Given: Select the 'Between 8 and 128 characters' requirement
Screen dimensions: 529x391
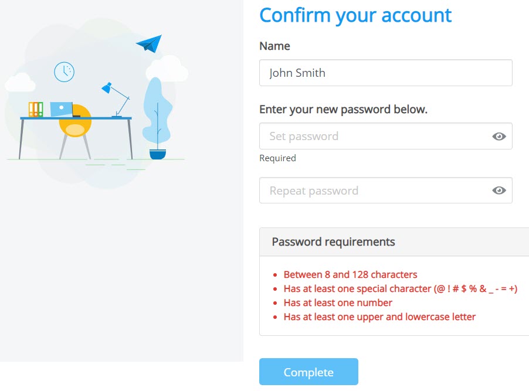Looking at the screenshot, I should coord(350,274).
